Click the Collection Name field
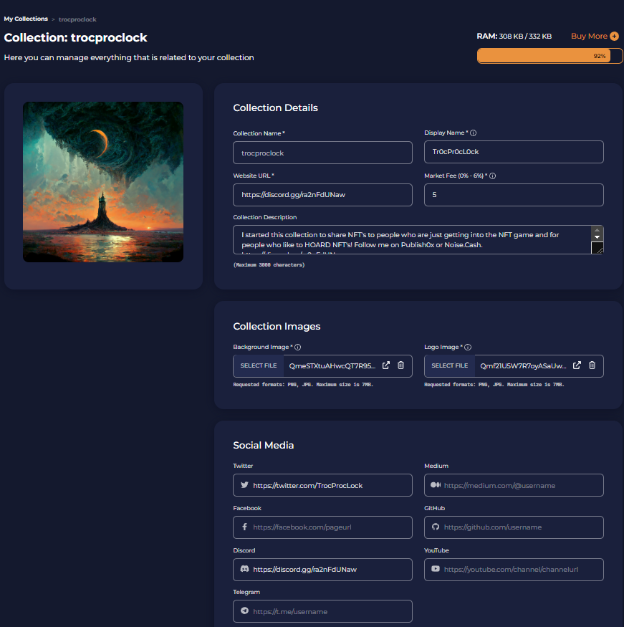This screenshot has height=627, width=624. click(x=322, y=153)
